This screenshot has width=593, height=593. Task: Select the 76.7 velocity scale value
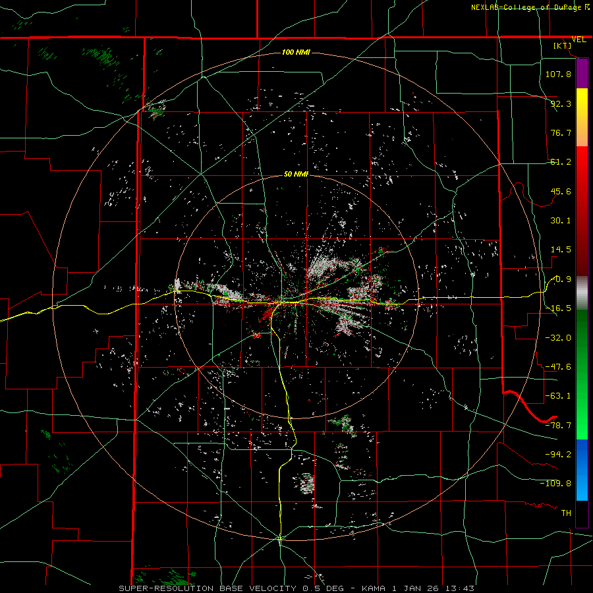[x=561, y=132]
